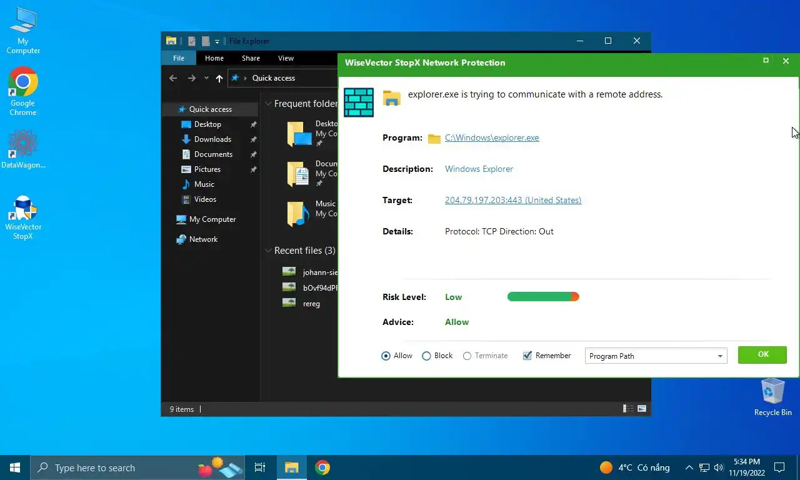Screen dimensions: 800x480
Task: Select Quick access in the navigation pane
Action: click(x=211, y=109)
